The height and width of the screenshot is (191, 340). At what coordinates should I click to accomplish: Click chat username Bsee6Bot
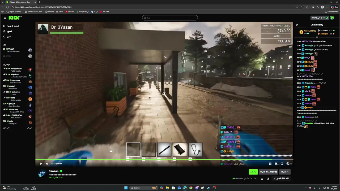coord(309,123)
